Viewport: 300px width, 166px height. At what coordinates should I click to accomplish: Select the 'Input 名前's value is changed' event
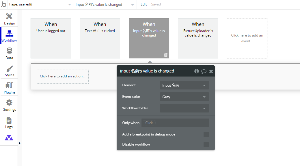149,38
